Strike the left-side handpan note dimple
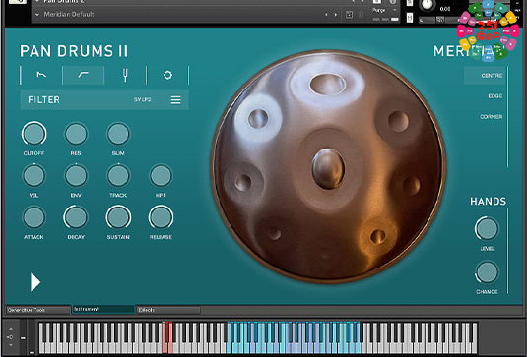 pos(243,183)
